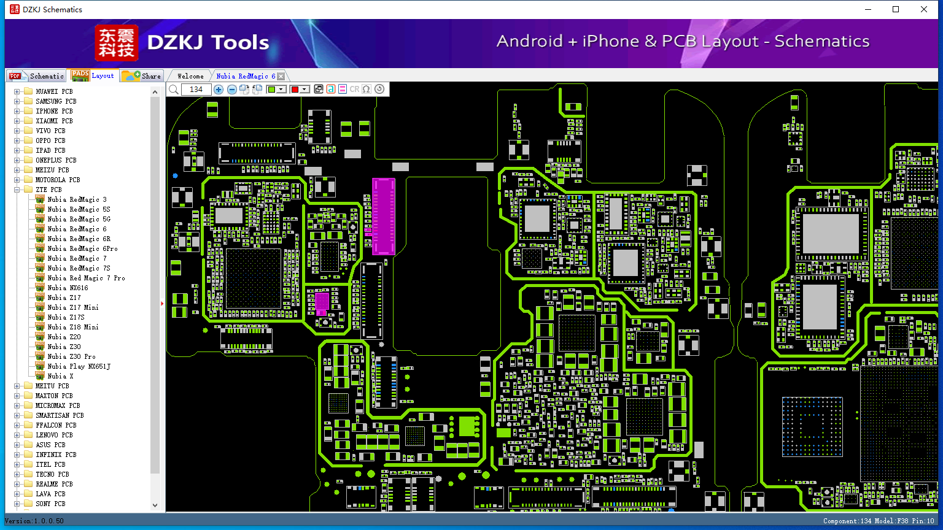The height and width of the screenshot is (530, 943).
Task: Click the DZKJ Schematics title bar app icon
Action: click(15, 9)
